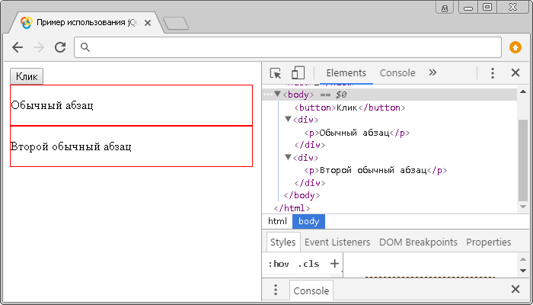This screenshot has width=533, height=305.
Task: Select the Styles pane tab
Action: (x=282, y=242)
